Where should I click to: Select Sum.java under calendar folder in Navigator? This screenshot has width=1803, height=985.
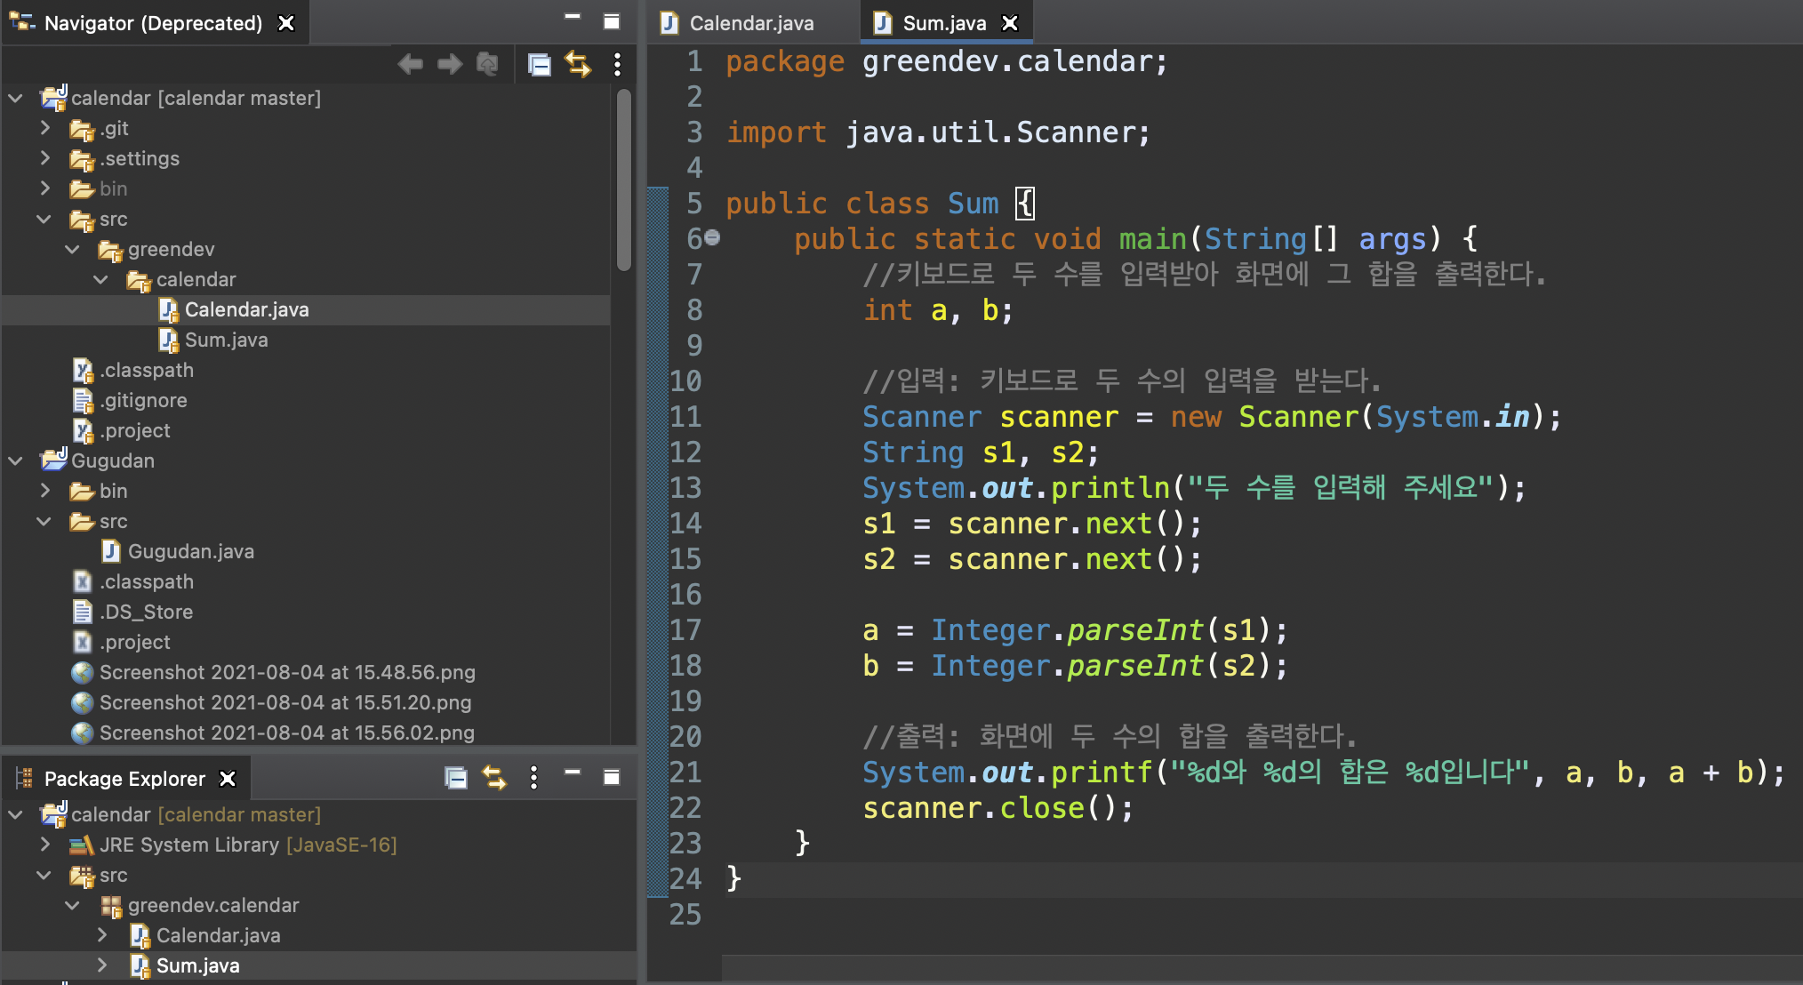226,340
